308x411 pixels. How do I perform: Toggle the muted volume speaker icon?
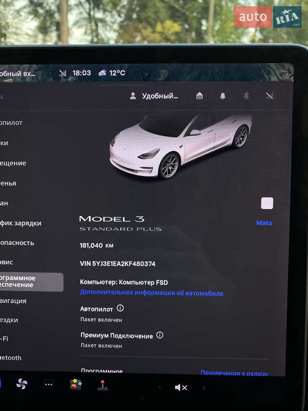[181, 387]
